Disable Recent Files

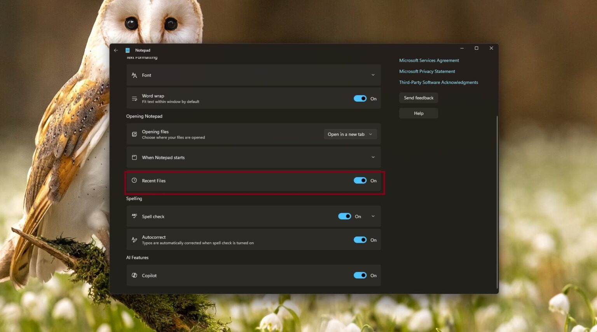(x=360, y=180)
